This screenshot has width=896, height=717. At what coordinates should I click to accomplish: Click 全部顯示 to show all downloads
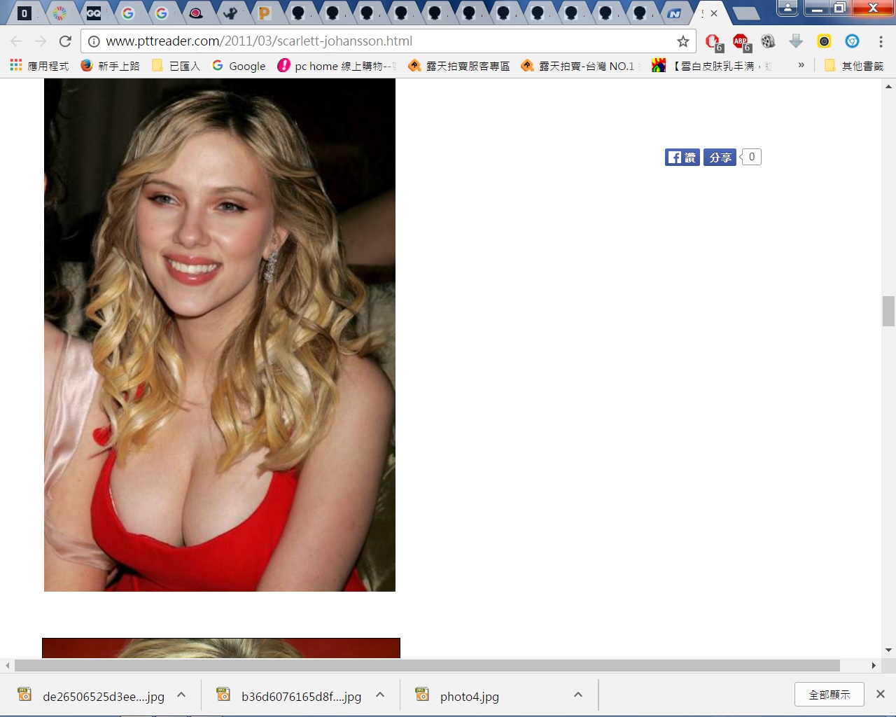829,695
